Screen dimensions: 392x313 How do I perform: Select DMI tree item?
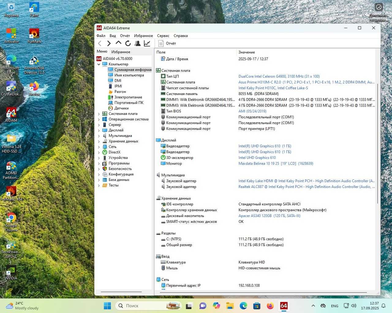(115, 81)
